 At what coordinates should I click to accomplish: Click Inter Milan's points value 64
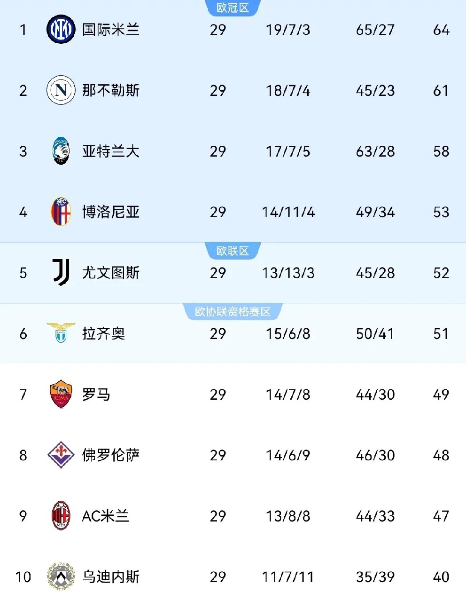pos(441,29)
